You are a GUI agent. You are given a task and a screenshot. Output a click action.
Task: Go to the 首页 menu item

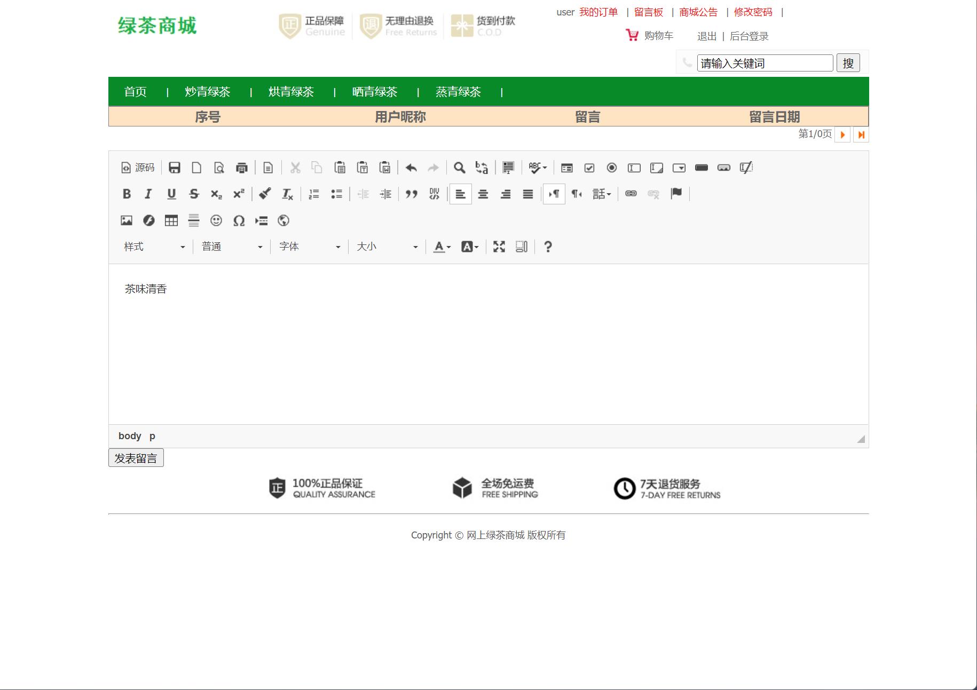(x=136, y=91)
